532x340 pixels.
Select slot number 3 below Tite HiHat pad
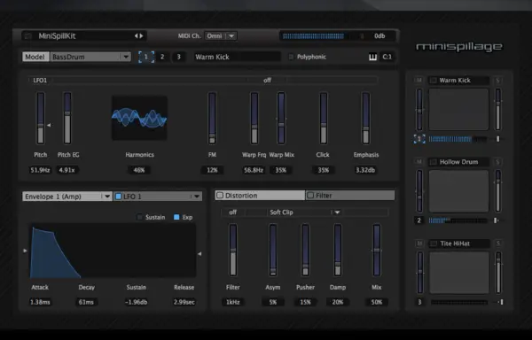pos(419,302)
